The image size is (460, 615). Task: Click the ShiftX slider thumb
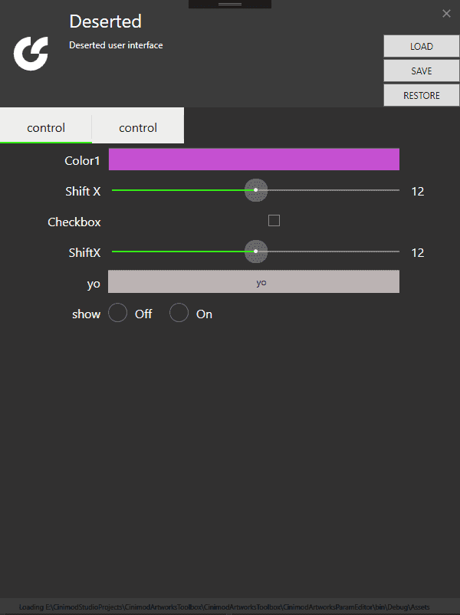[256, 252]
